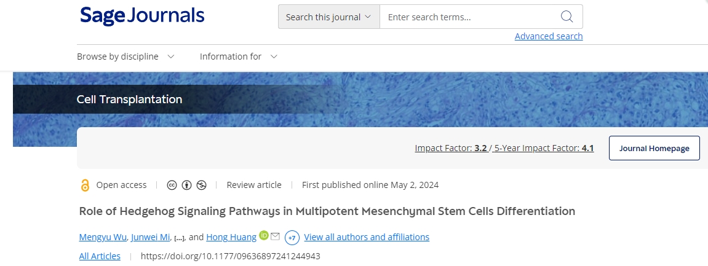Click the Creative Commons CC icon
The image size is (708, 266).
pos(172,185)
